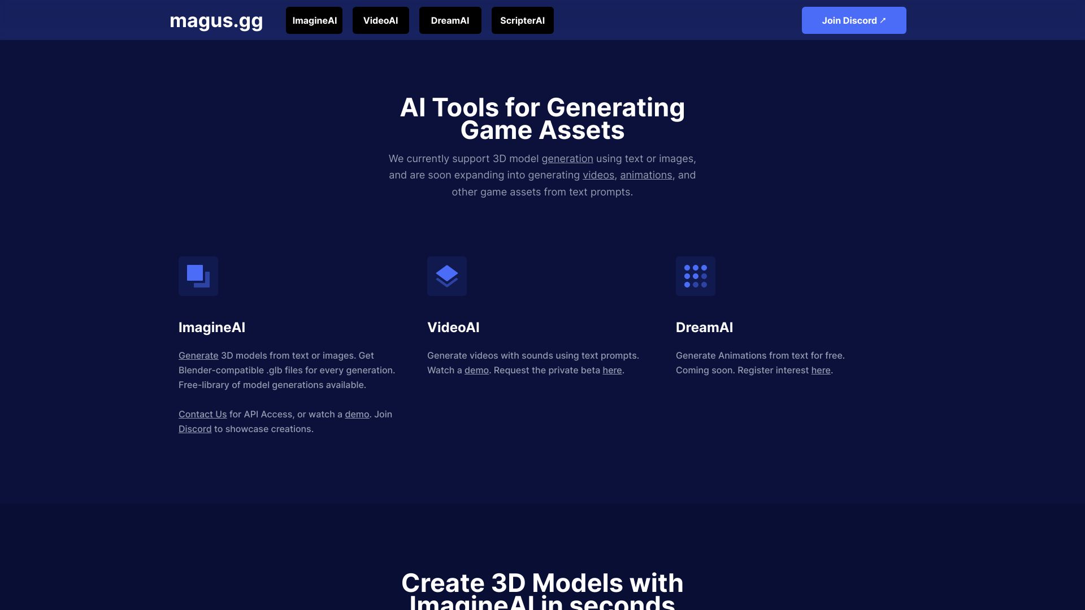This screenshot has width=1085, height=610.
Task: Click the DreamAI grid dots icon
Action: (x=695, y=276)
